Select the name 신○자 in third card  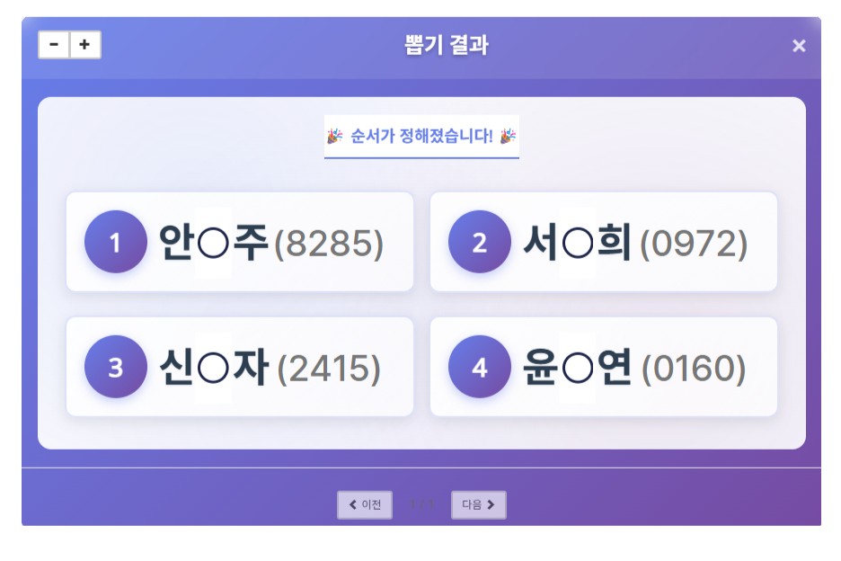coord(214,367)
